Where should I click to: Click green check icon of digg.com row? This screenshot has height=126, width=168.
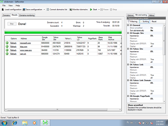7,47
